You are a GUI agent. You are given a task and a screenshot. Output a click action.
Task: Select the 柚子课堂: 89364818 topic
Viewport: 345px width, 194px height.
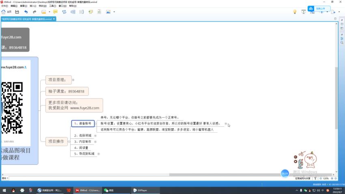click(67, 91)
